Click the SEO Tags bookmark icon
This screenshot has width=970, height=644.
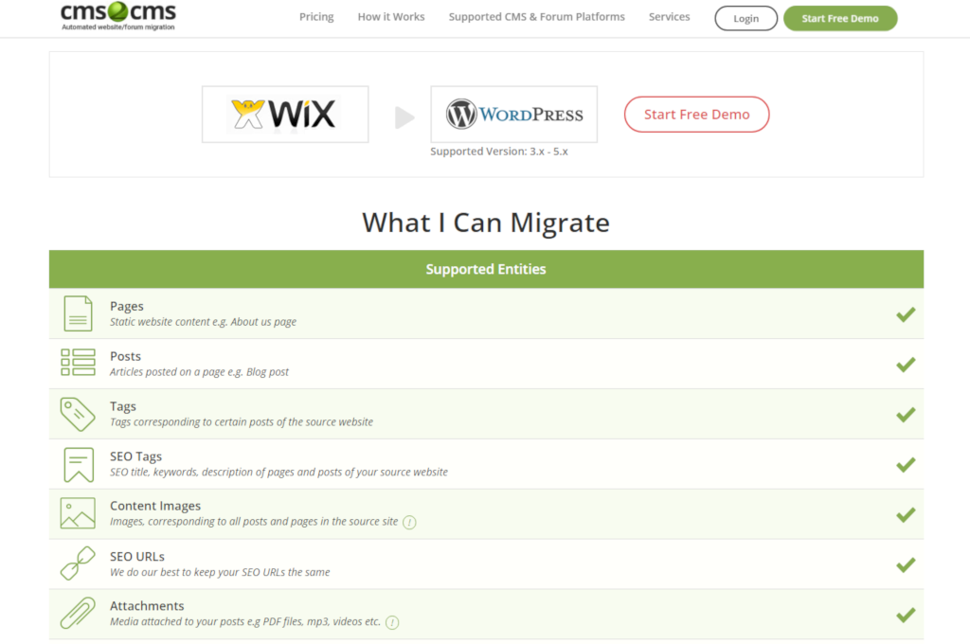click(78, 464)
